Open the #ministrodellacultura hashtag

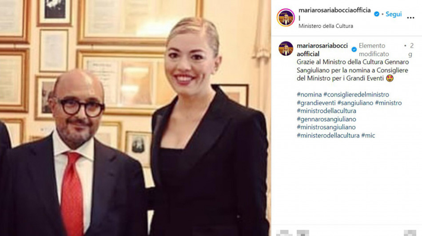tap(326, 111)
